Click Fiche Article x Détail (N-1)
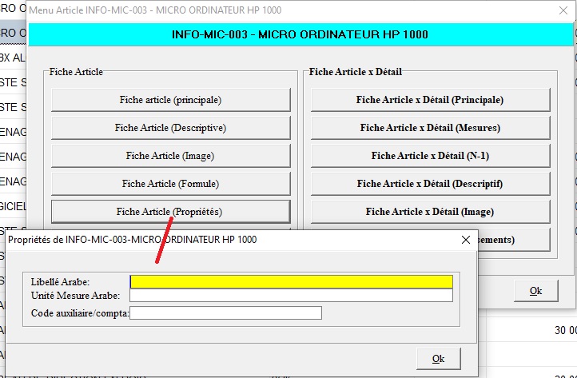This screenshot has height=378, width=577. pyautogui.click(x=430, y=156)
